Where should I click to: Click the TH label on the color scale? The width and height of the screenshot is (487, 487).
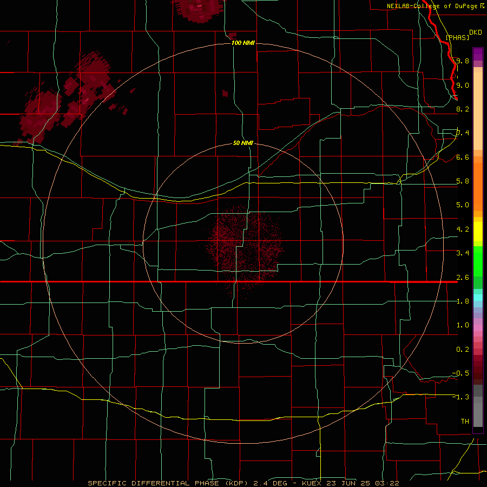pos(465,422)
